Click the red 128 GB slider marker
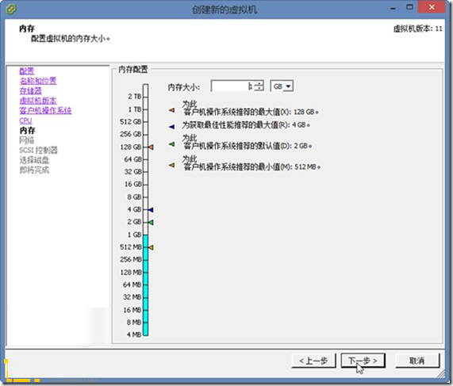 click(151, 147)
